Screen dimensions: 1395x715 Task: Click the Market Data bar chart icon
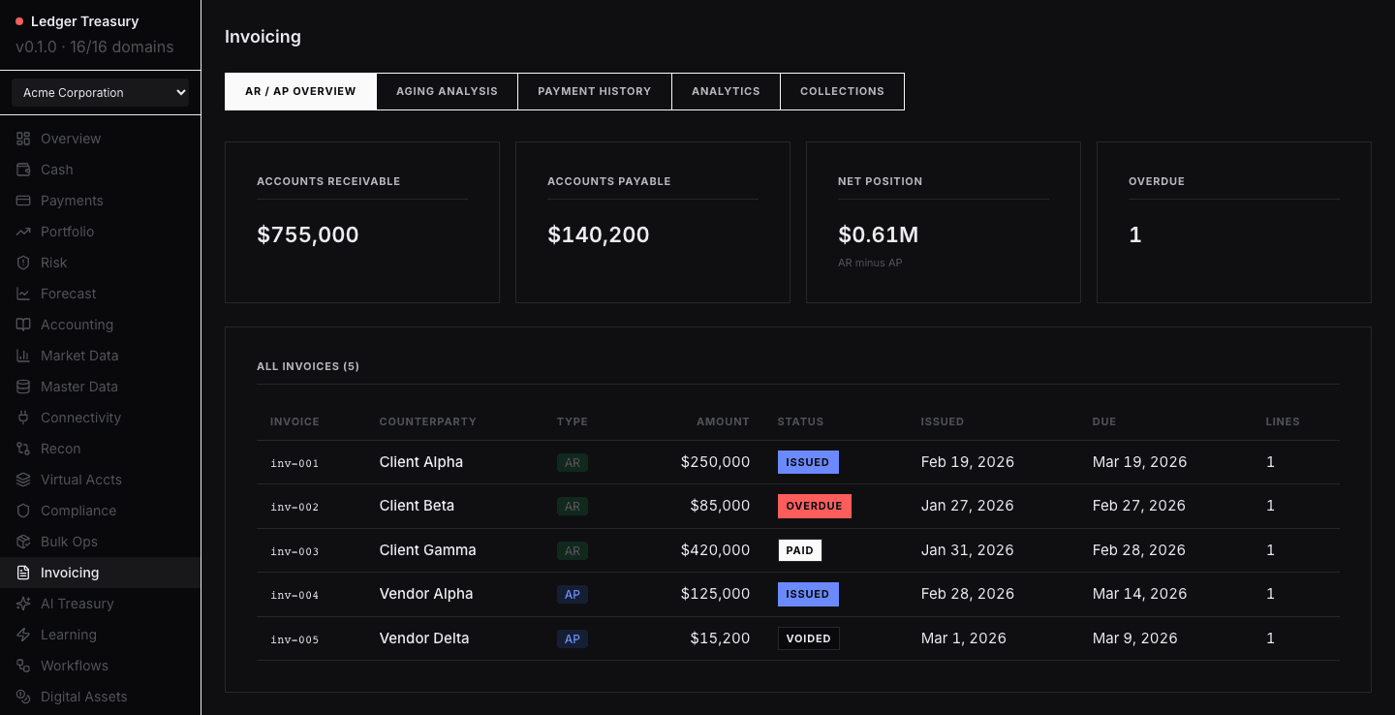pos(23,356)
